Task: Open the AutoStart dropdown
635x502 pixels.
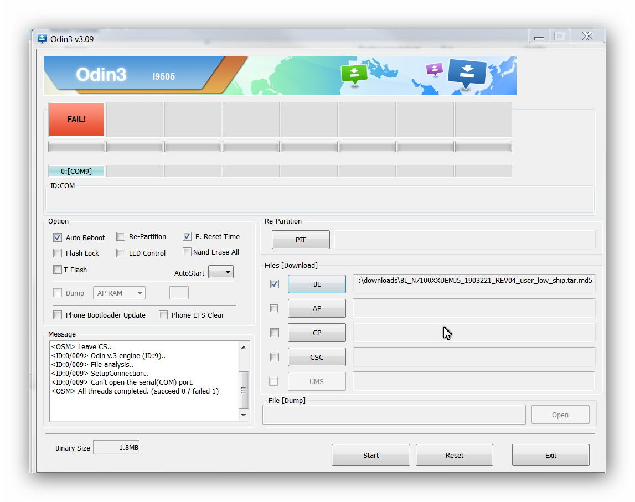Action: coord(221,272)
